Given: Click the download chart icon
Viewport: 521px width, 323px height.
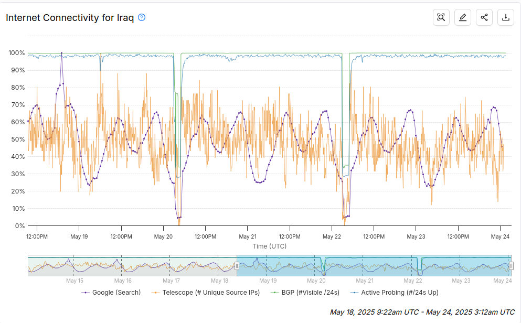Looking at the screenshot, I should click(506, 17).
